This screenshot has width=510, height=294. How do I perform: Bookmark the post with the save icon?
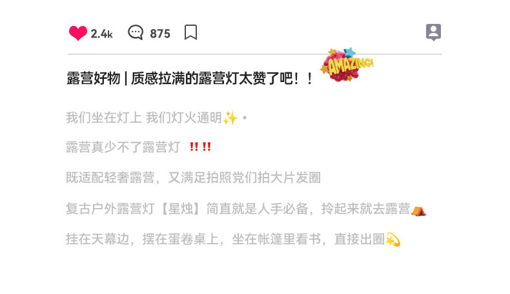pyautogui.click(x=190, y=32)
